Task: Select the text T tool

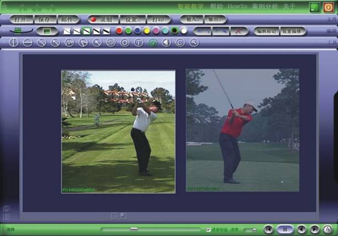Action: pos(139,42)
